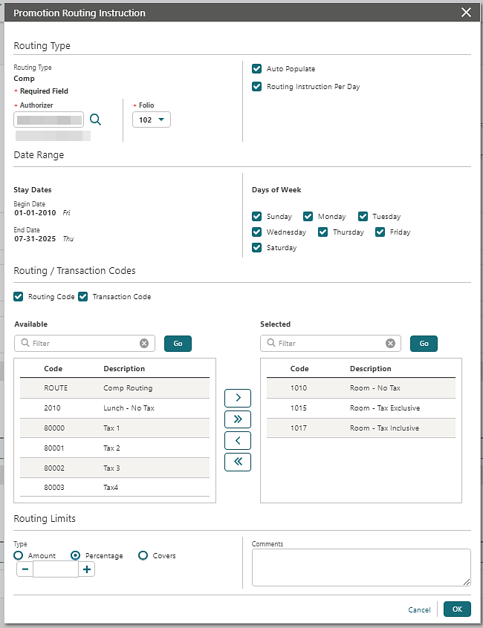The height and width of the screenshot is (628, 483).
Task: Click Go button under Available filter
Action: point(178,344)
